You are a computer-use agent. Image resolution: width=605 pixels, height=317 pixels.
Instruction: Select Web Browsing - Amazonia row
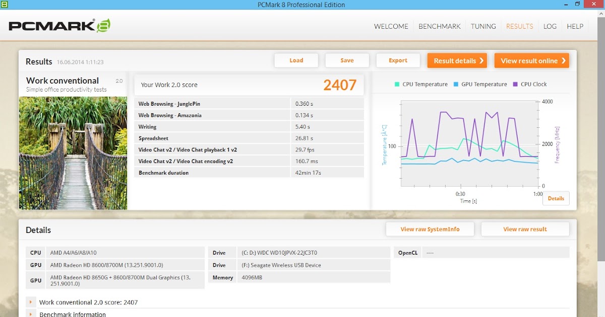click(249, 115)
